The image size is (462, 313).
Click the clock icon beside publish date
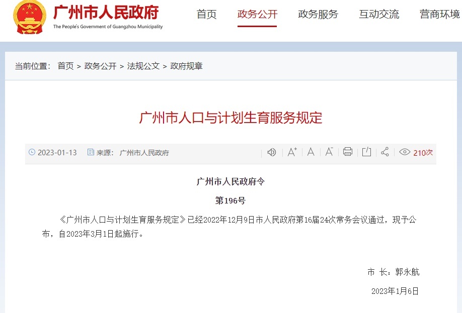pos(32,152)
